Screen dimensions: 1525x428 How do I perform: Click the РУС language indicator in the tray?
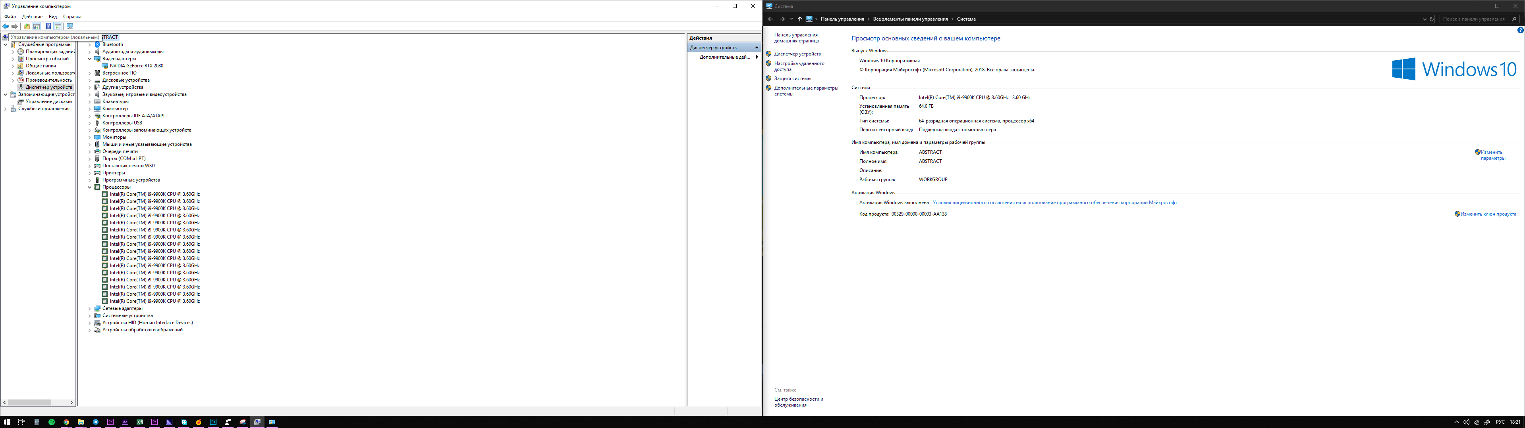(1500, 422)
